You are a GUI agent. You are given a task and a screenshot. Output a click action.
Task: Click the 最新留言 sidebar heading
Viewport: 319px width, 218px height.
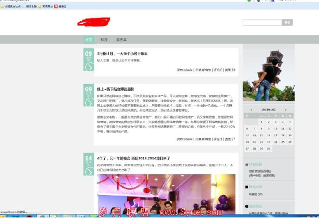(x=256, y=206)
